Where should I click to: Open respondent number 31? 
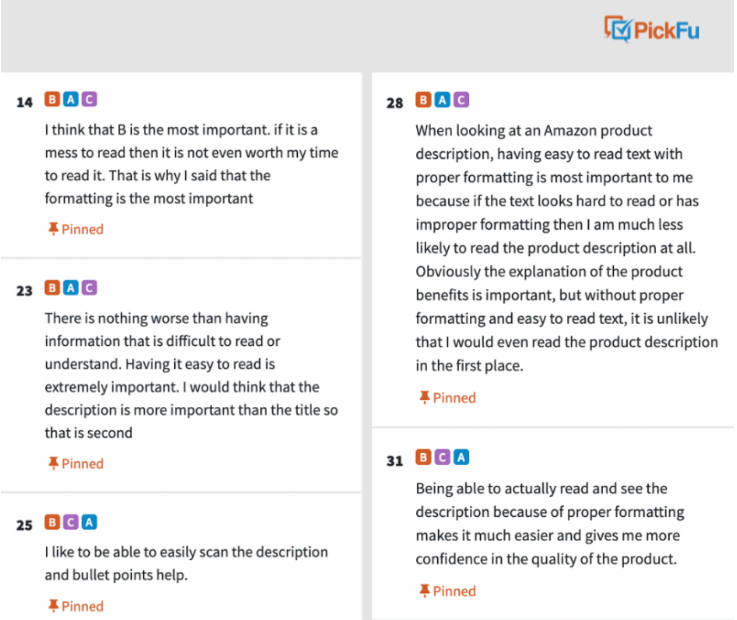click(x=395, y=461)
